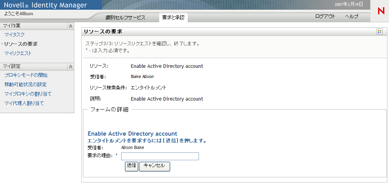This screenshot has height=184, width=389.
Task: Select リソースの要求 in the sidebar
Action: tap(21, 44)
